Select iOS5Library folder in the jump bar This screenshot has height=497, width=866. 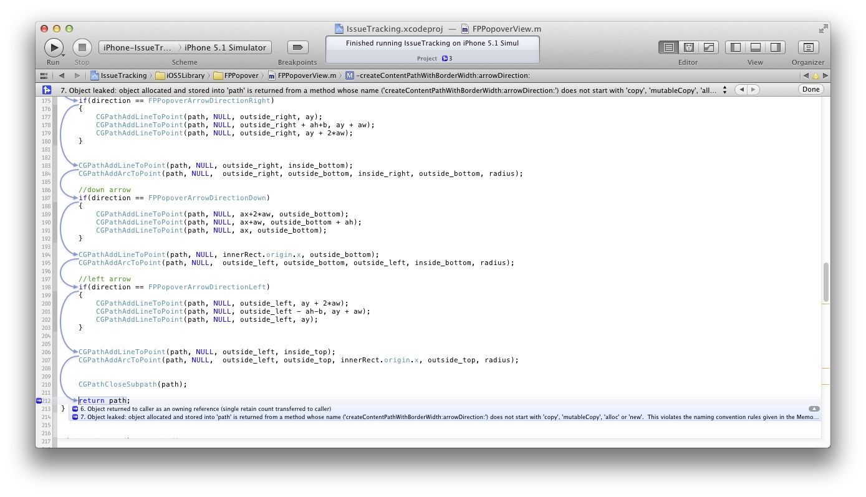[x=180, y=75]
